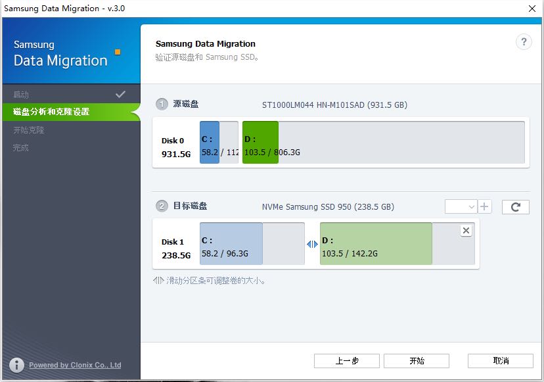
Task: Select 磁盘分析和克隆设置 sidebar step
Action: (71, 112)
